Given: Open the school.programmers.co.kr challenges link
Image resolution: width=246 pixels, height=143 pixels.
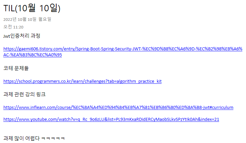Looking at the screenshot, I should click(82, 81).
